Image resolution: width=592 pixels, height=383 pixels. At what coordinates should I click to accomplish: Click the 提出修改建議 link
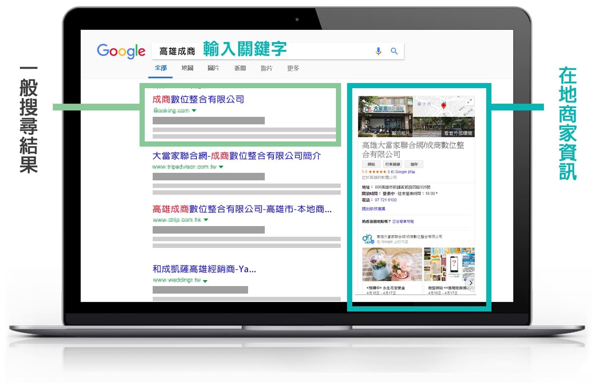pyautogui.click(x=373, y=209)
